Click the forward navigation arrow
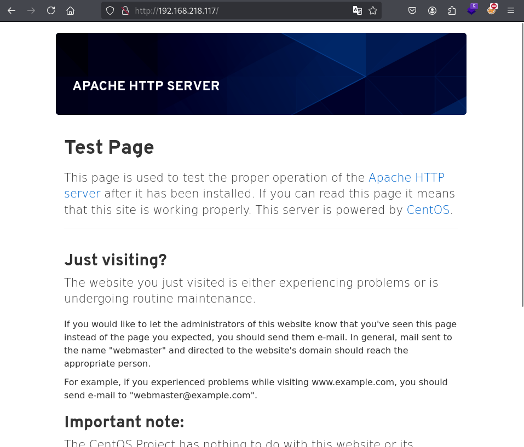 [x=31, y=11]
